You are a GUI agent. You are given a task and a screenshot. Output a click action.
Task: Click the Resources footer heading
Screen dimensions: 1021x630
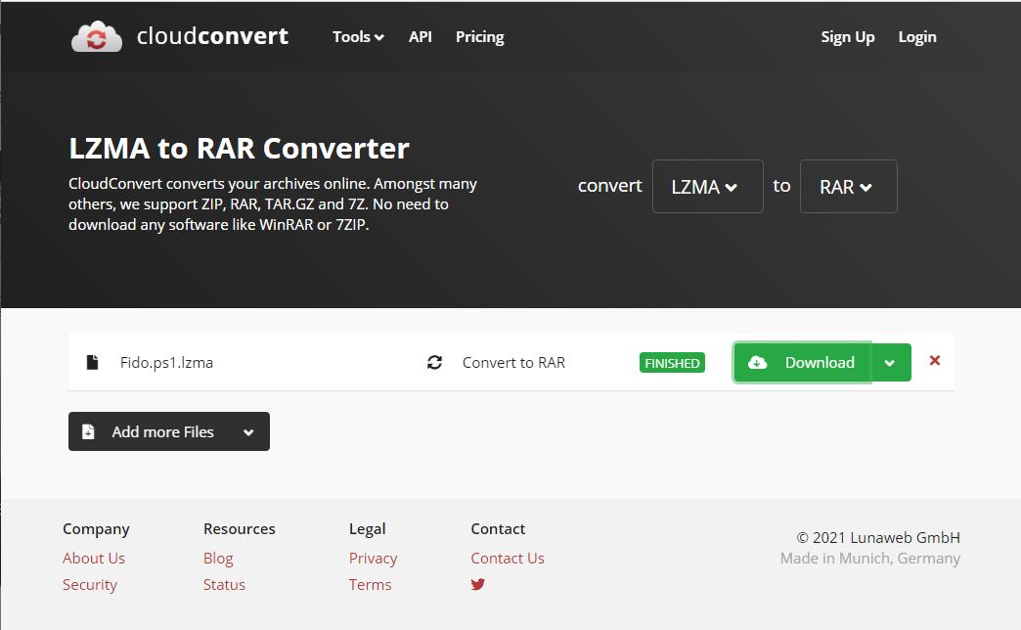click(239, 529)
